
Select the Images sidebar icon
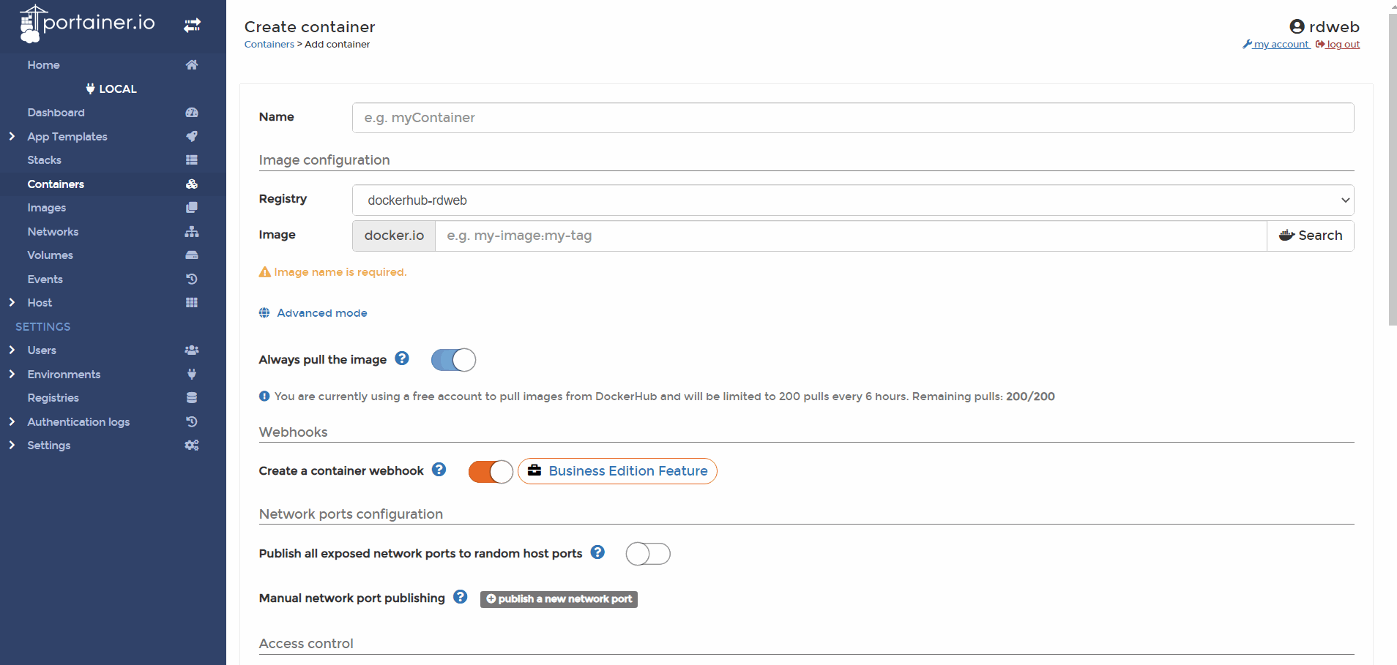pyautogui.click(x=191, y=207)
